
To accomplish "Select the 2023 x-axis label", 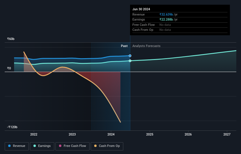I will coord(72,134).
